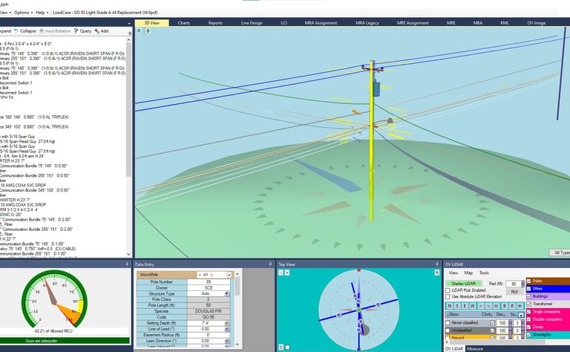The image size is (570, 352).
Task: Click the Add component tool
Action: click(x=102, y=31)
